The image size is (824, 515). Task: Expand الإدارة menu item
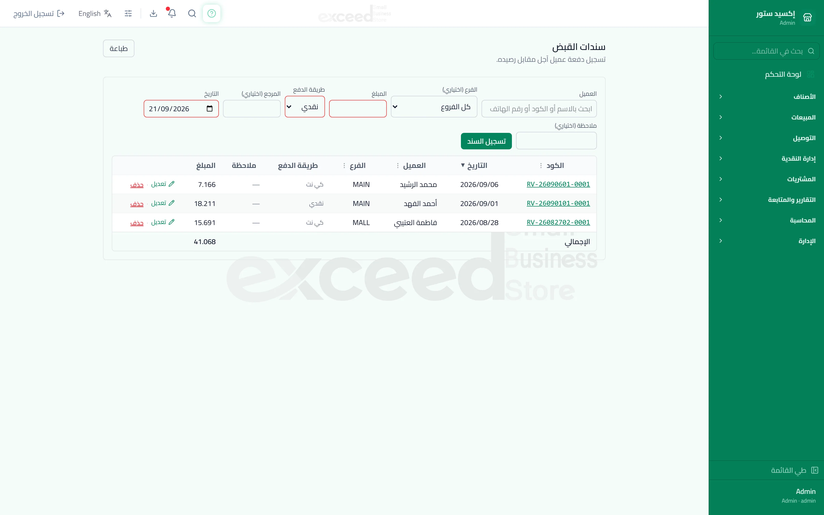[x=766, y=241]
